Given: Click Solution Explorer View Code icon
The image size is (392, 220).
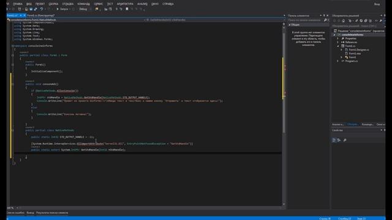Looking at the screenshot, I should click(x=376, y=21).
